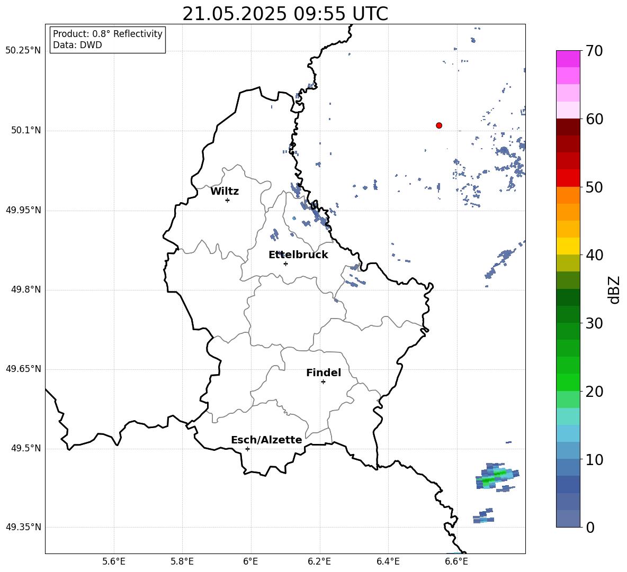Image resolution: width=627 pixels, height=572 pixels.
Task: Click the magenta top colorbar swatch
Action: click(568, 59)
